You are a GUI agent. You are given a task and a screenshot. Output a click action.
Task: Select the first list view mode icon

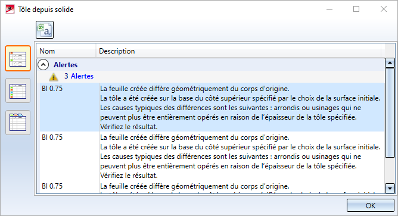pos(18,58)
